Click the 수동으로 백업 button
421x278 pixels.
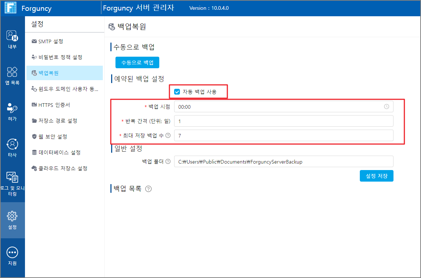[x=137, y=63]
